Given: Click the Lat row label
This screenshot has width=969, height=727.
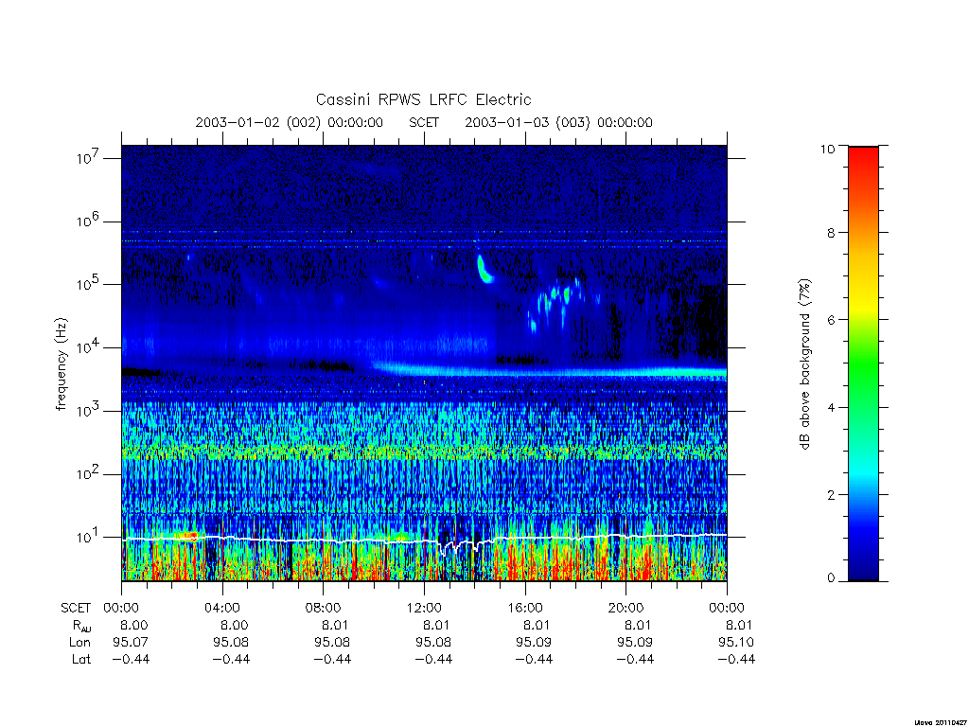Looking at the screenshot, I should (81, 659).
